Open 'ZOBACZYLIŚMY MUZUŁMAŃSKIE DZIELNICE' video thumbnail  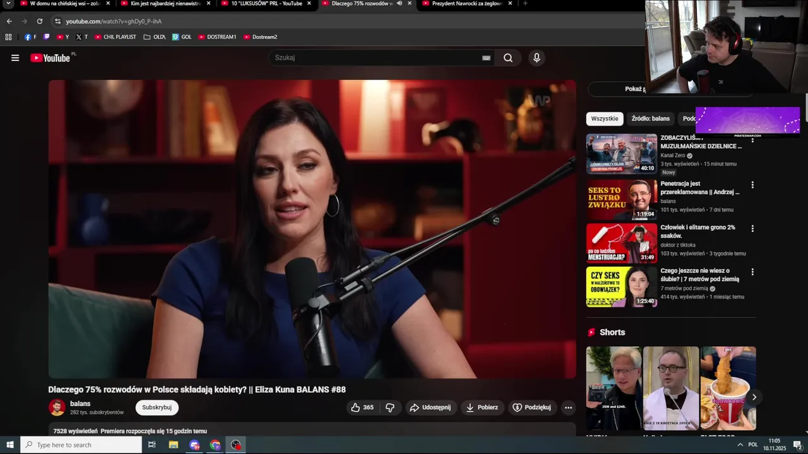click(x=622, y=154)
